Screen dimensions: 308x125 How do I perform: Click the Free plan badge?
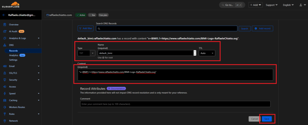(103, 15)
